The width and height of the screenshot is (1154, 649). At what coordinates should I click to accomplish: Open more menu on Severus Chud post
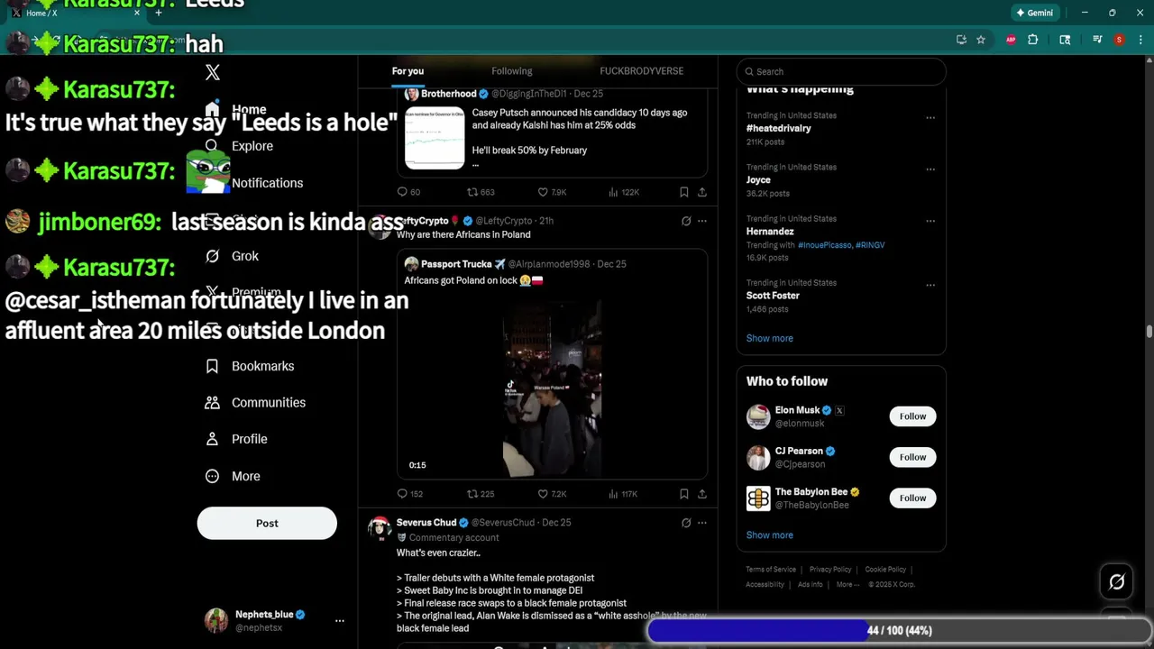pos(702,523)
